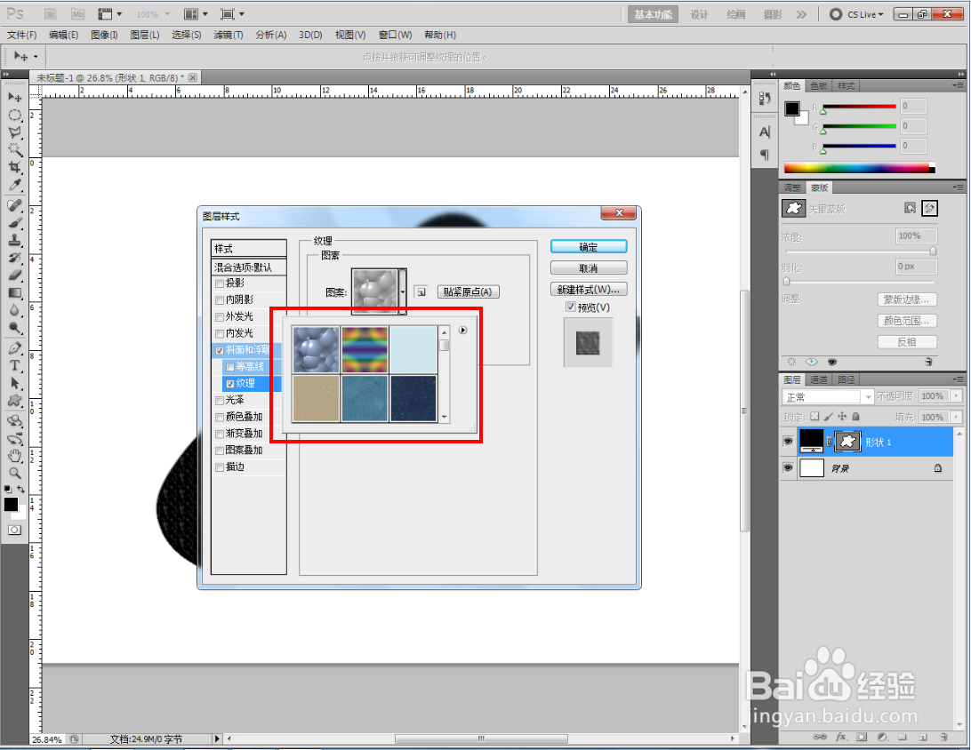Enable the 外发光 checkbox
The image size is (971, 750).
click(220, 317)
